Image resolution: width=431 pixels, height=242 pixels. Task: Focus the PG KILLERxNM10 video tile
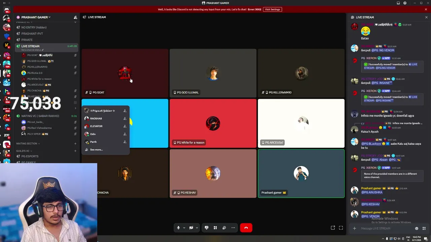click(301, 73)
